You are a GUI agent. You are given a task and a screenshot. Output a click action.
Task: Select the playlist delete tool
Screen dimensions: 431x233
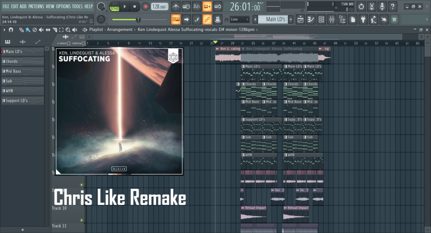pos(35,29)
